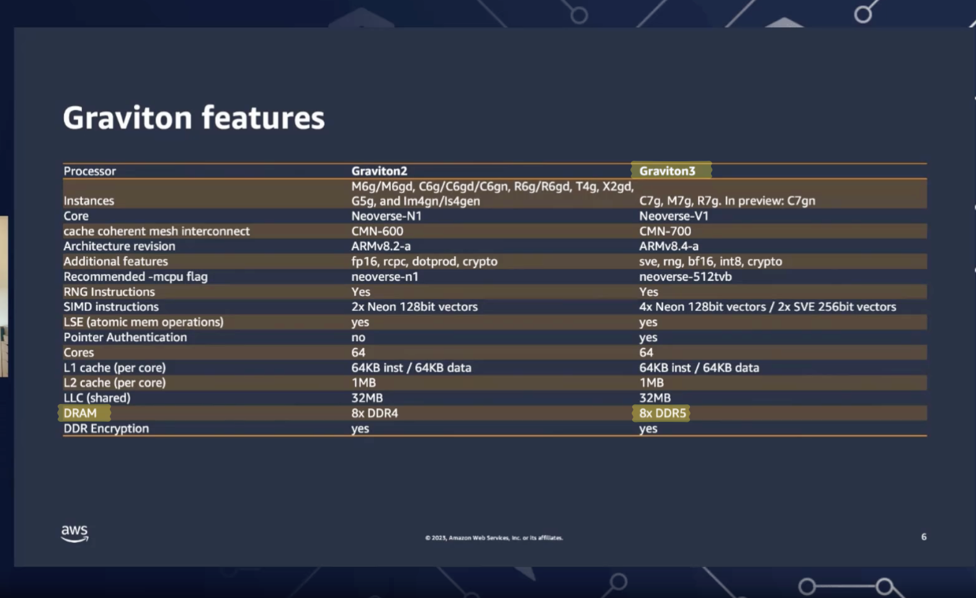
Task: Click the 'Neoverse-V1' cell
Action: click(x=674, y=216)
